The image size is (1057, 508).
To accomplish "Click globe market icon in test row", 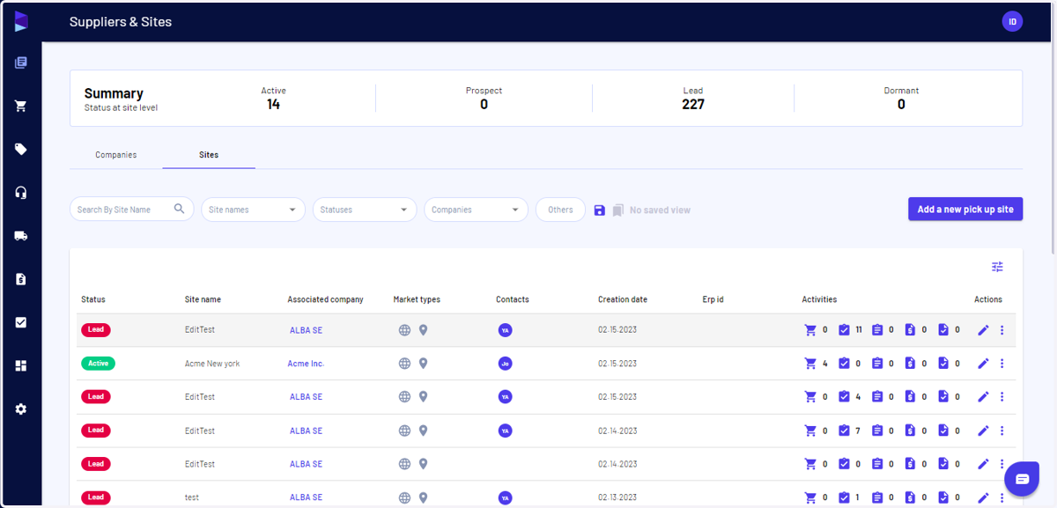I will 404,497.
